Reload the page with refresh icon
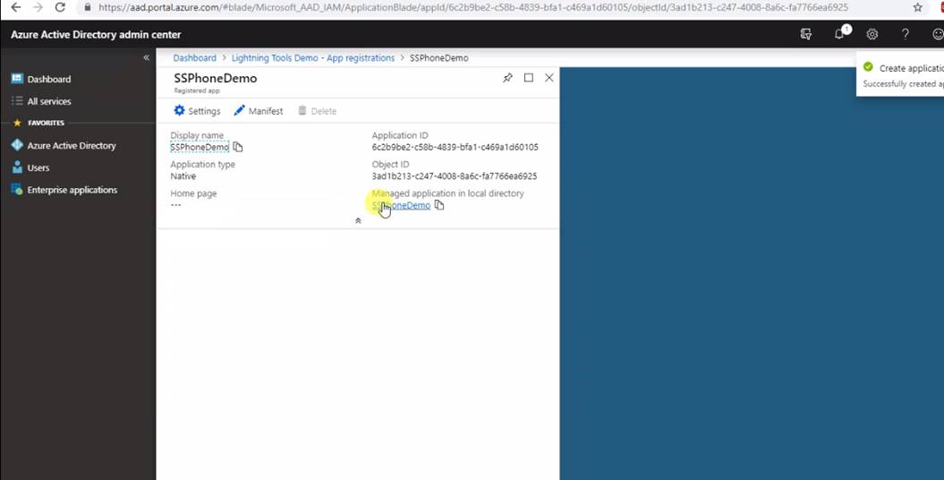Screen dimensions: 944x480 60,8
